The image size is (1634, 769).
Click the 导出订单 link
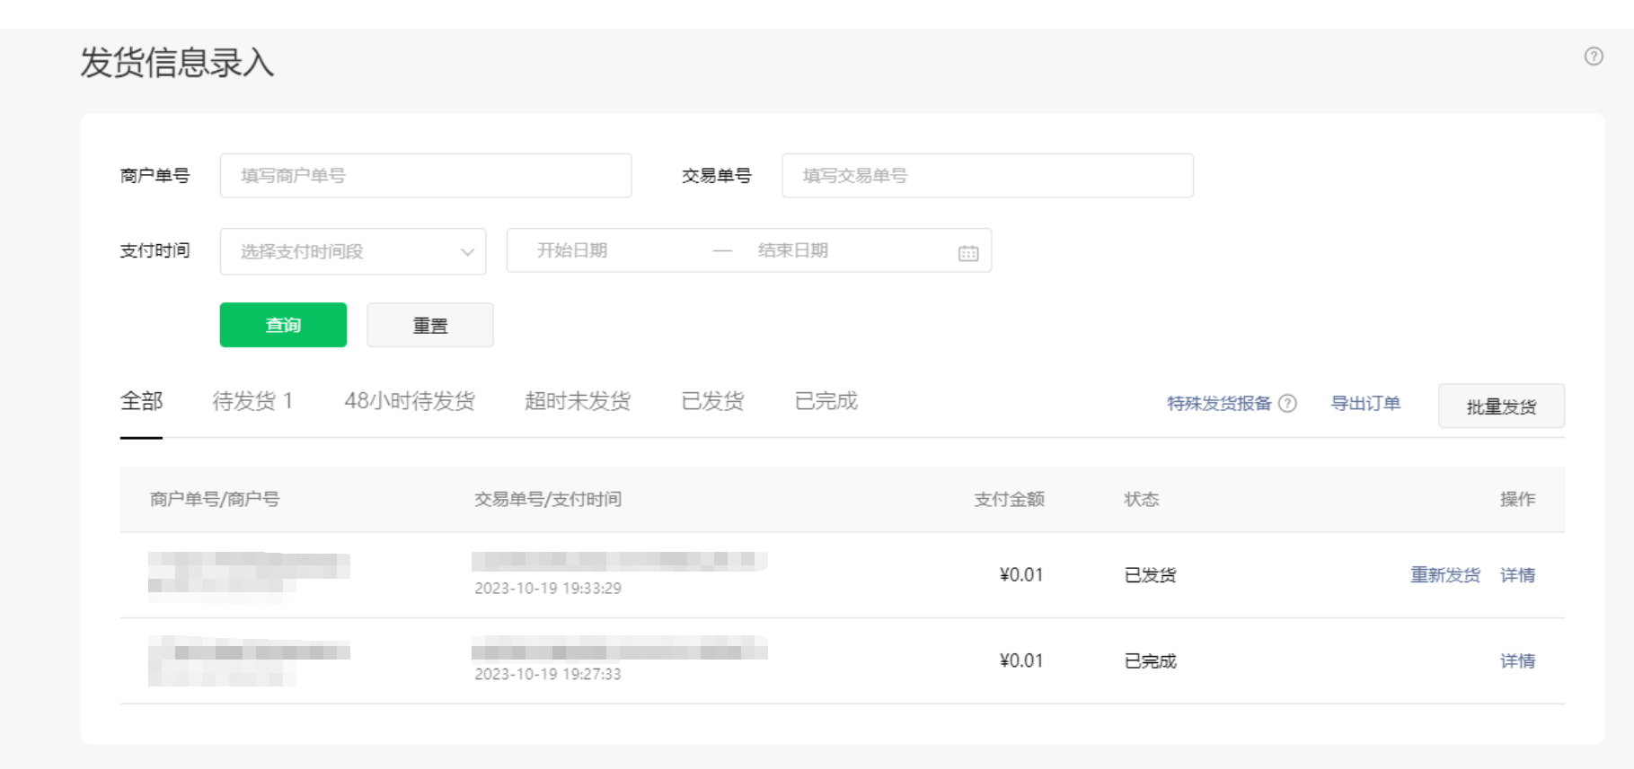pyautogui.click(x=1365, y=404)
